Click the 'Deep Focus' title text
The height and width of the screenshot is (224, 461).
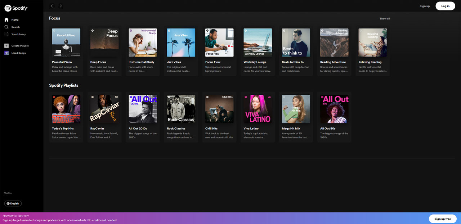pos(98,62)
